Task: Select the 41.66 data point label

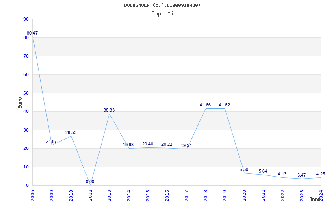Action: (x=205, y=105)
